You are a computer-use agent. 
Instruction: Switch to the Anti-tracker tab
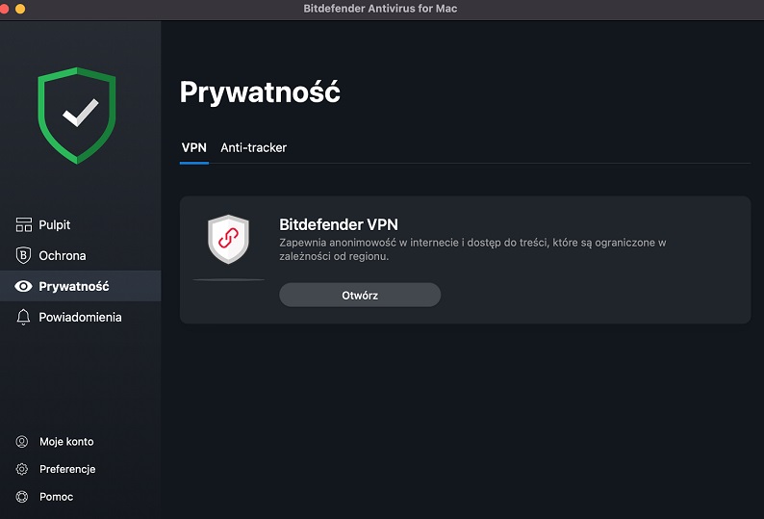253,147
